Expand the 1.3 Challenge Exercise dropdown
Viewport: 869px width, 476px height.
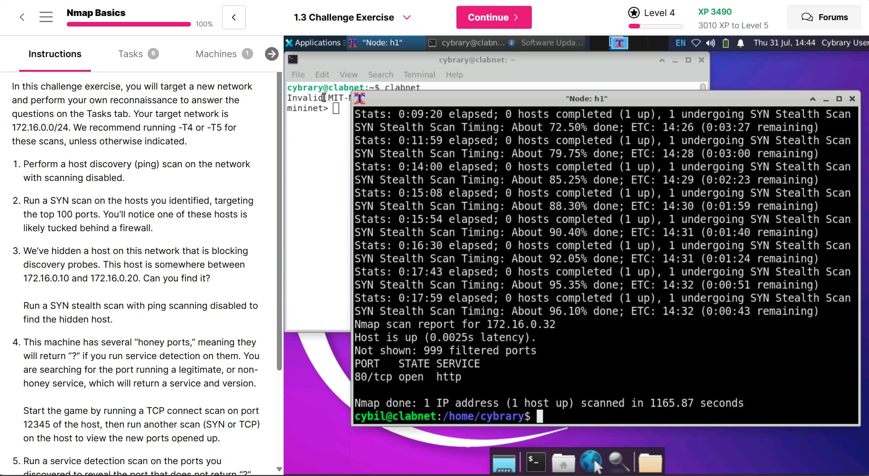point(407,17)
